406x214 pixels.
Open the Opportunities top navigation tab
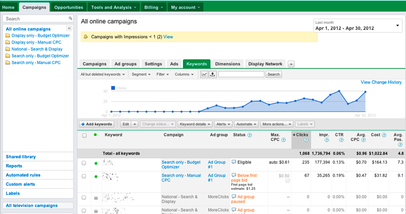coord(69,7)
